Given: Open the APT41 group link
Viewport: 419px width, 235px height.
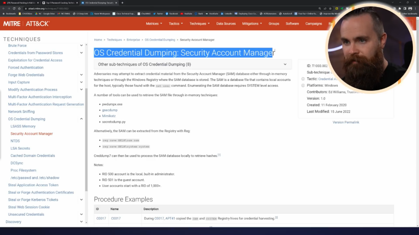Looking at the screenshot, I should pyautogui.click(x=170, y=218).
